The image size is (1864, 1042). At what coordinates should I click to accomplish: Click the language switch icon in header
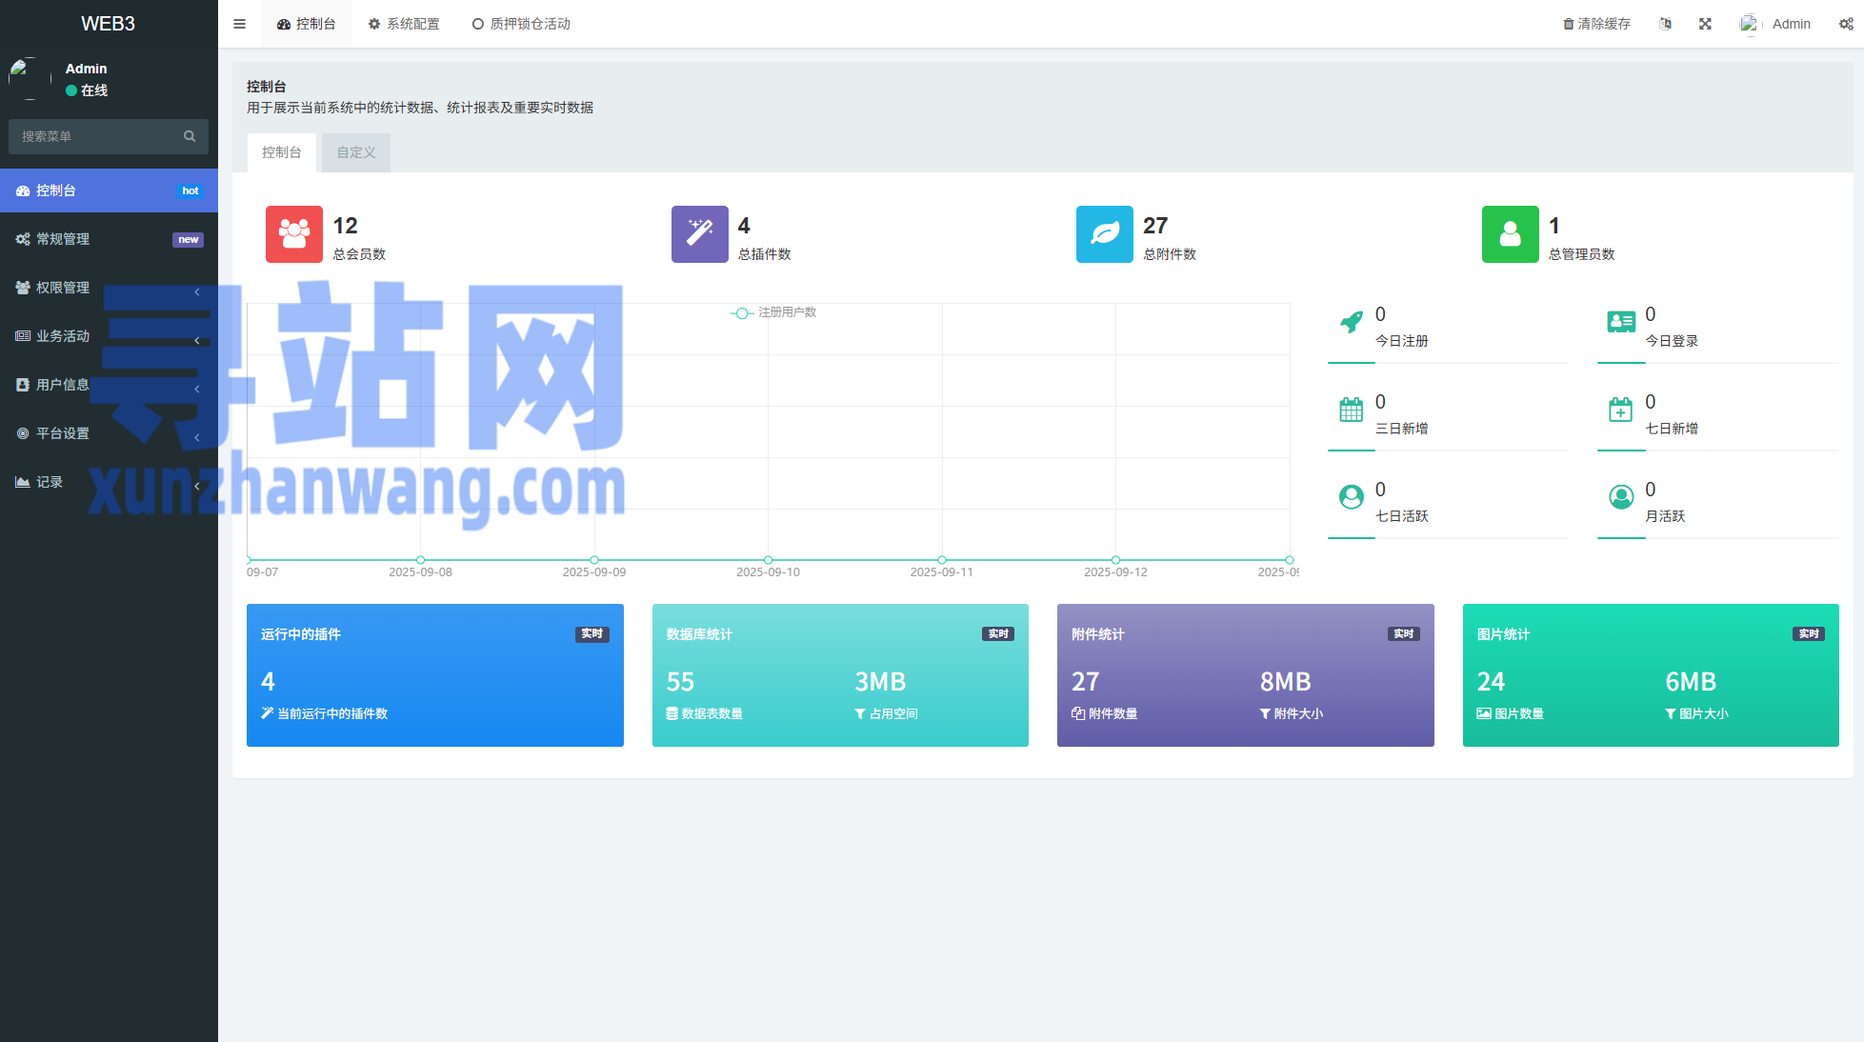[x=1665, y=24]
